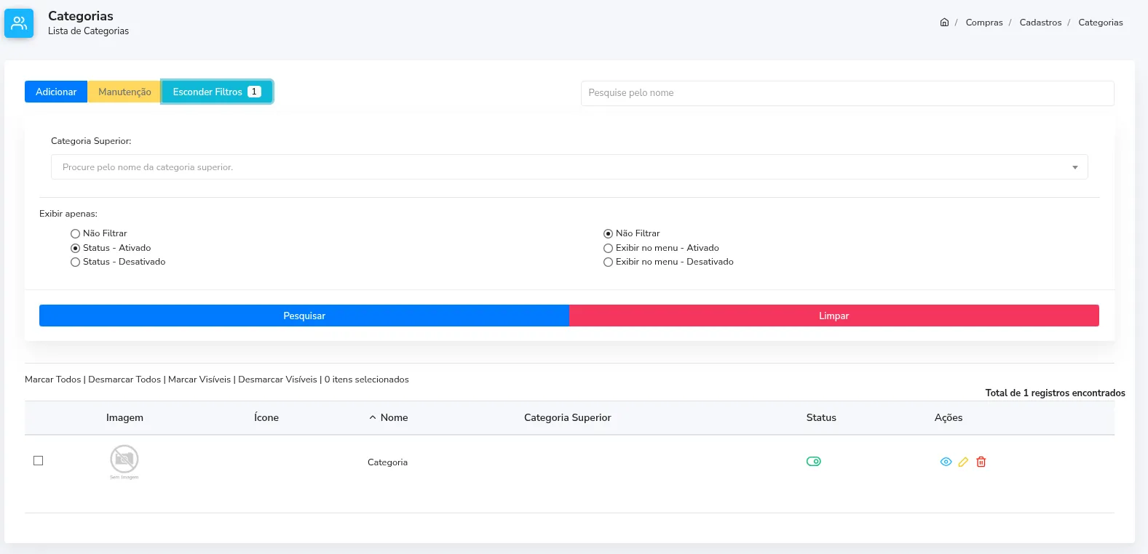Image resolution: width=1148 pixels, height=554 pixels.
Task: Focus the 'Pesquise pelo nome' search field
Action: tap(847, 93)
